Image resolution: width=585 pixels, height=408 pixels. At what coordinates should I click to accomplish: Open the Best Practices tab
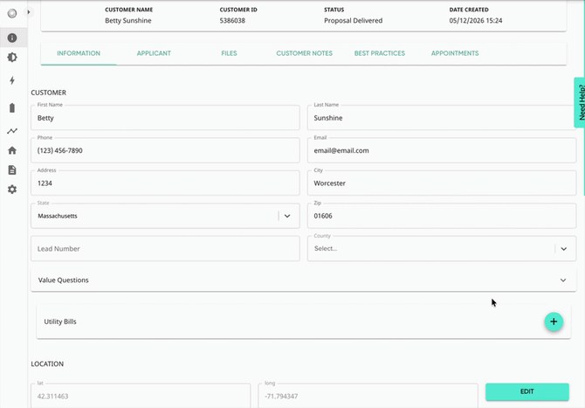tap(380, 53)
